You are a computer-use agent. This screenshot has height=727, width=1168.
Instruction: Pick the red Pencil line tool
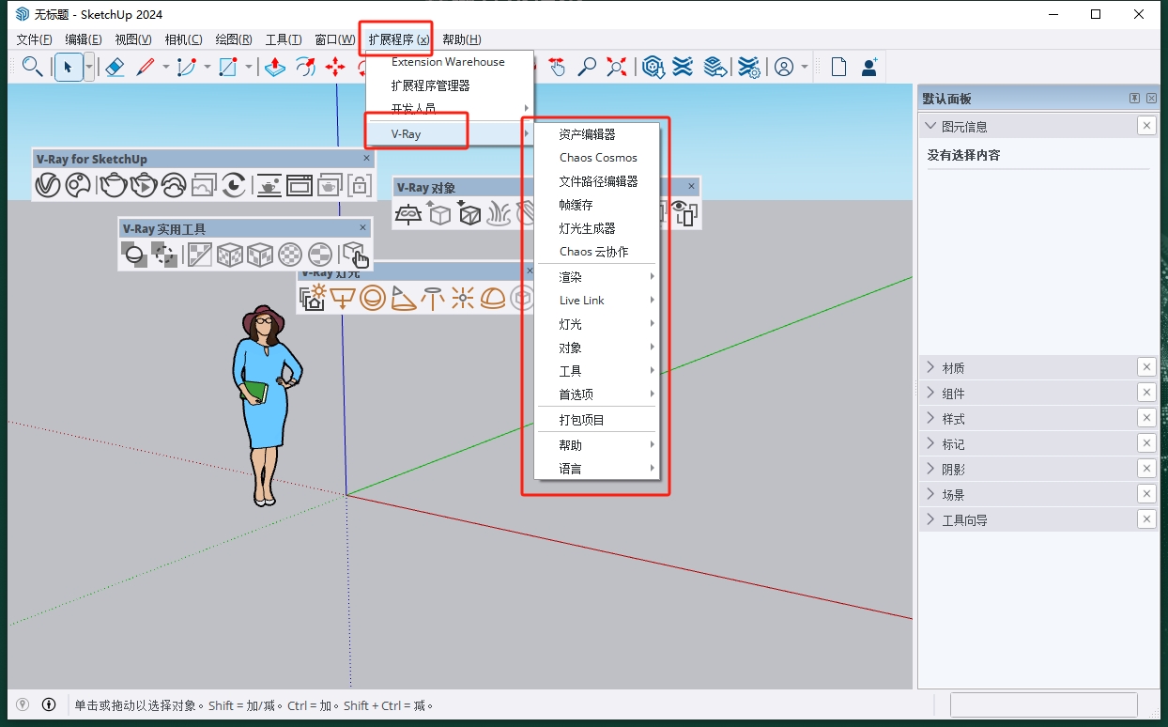pos(145,67)
